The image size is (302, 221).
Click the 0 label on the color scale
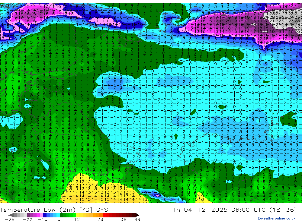pos(59,219)
